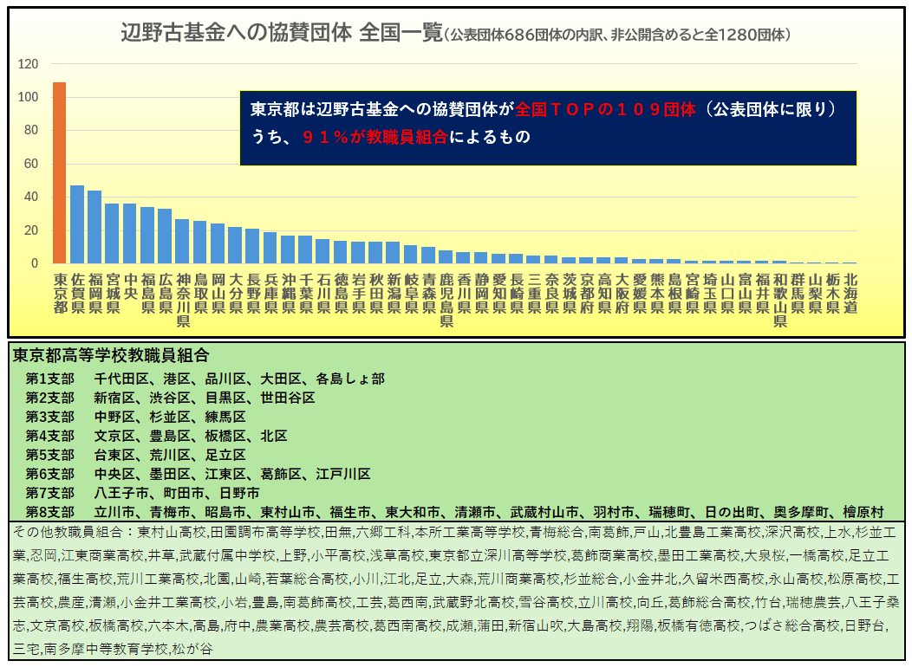The image size is (912, 667).
Task: Click the text 八王子市、町田市、日野市
Action: (x=176, y=493)
